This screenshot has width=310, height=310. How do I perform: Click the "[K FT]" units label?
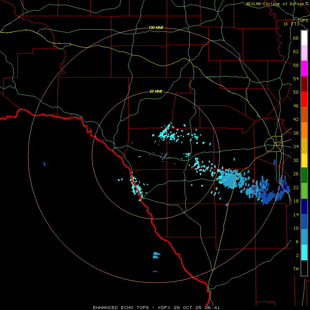(291, 24)
